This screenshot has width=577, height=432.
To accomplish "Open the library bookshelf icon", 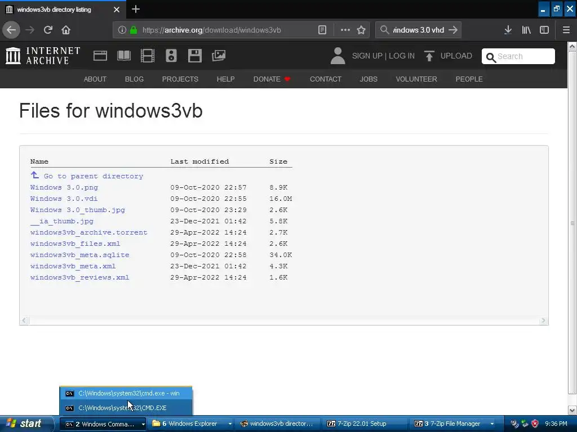I will 526,30.
